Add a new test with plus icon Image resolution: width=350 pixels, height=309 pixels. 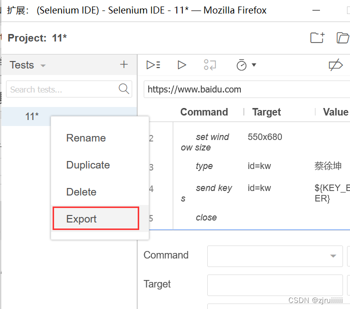(124, 64)
